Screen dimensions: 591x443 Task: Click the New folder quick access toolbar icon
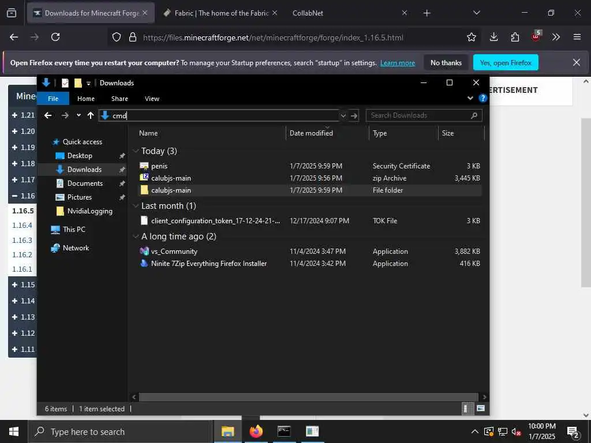tap(78, 83)
